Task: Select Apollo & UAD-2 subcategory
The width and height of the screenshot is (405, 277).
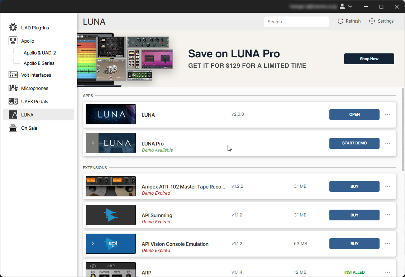Action: tap(40, 53)
